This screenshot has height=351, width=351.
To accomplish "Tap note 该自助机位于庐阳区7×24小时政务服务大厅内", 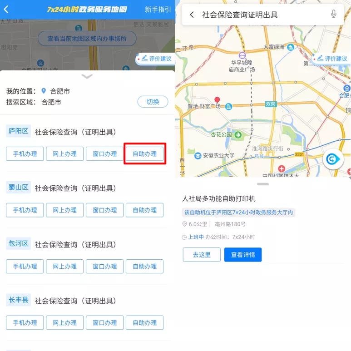I will [x=238, y=213].
